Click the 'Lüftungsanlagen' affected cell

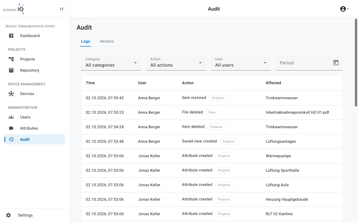(x=281, y=141)
